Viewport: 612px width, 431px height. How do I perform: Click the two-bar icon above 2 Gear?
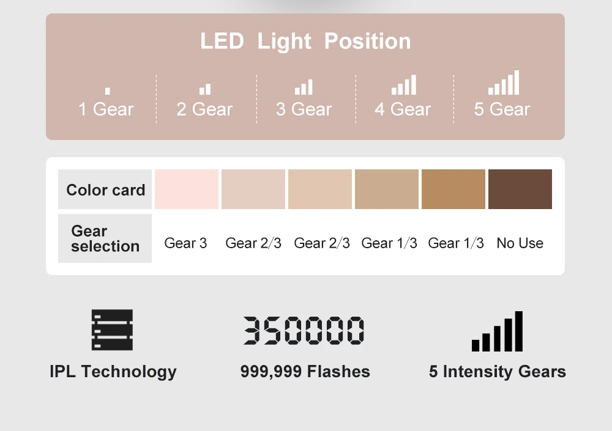coord(205,89)
